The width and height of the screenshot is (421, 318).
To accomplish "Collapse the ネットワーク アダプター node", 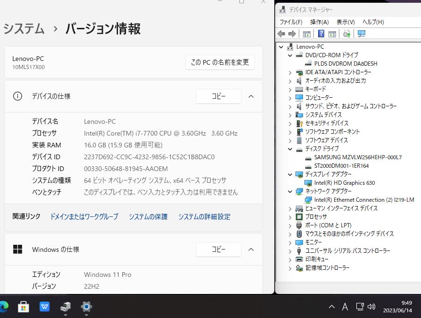I will click(290, 191).
